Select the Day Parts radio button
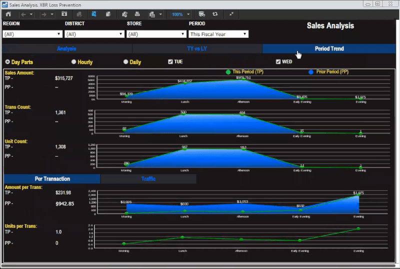 coord(7,62)
